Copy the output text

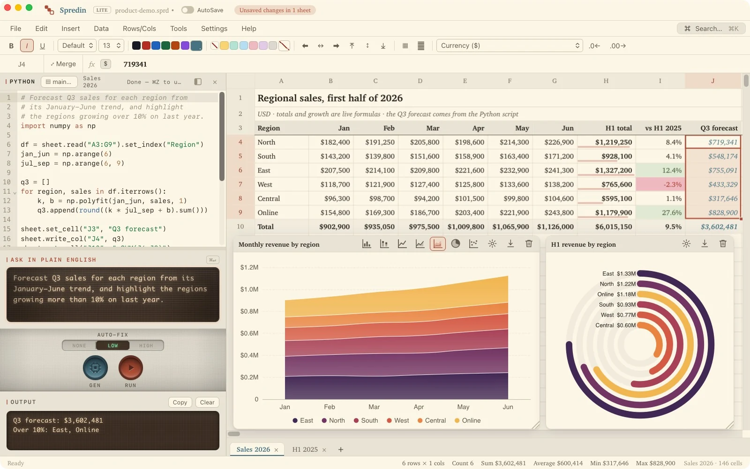coord(180,402)
